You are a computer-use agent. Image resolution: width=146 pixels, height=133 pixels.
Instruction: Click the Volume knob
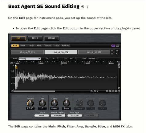pyautogui.click(x=30, y=103)
